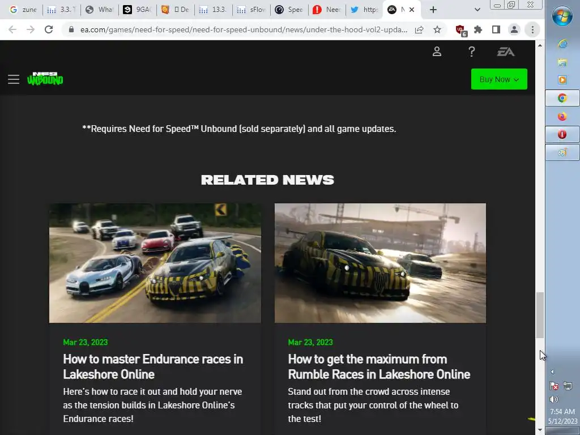The width and height of the screenshot is (580, 435).
Task: Click the taskbar clock 7:54 AM
Action: 562,412
